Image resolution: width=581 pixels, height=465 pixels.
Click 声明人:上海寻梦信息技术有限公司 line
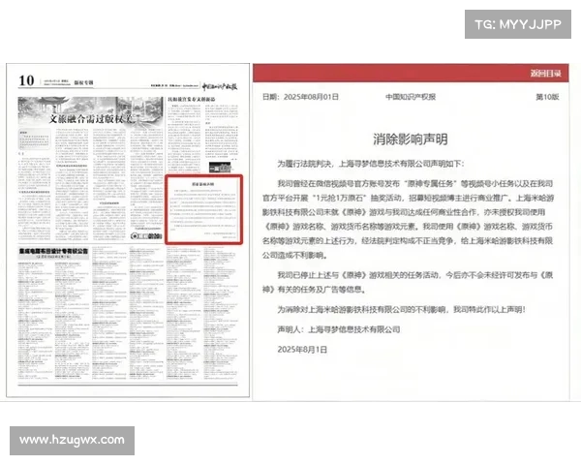[x=339, y=329]
